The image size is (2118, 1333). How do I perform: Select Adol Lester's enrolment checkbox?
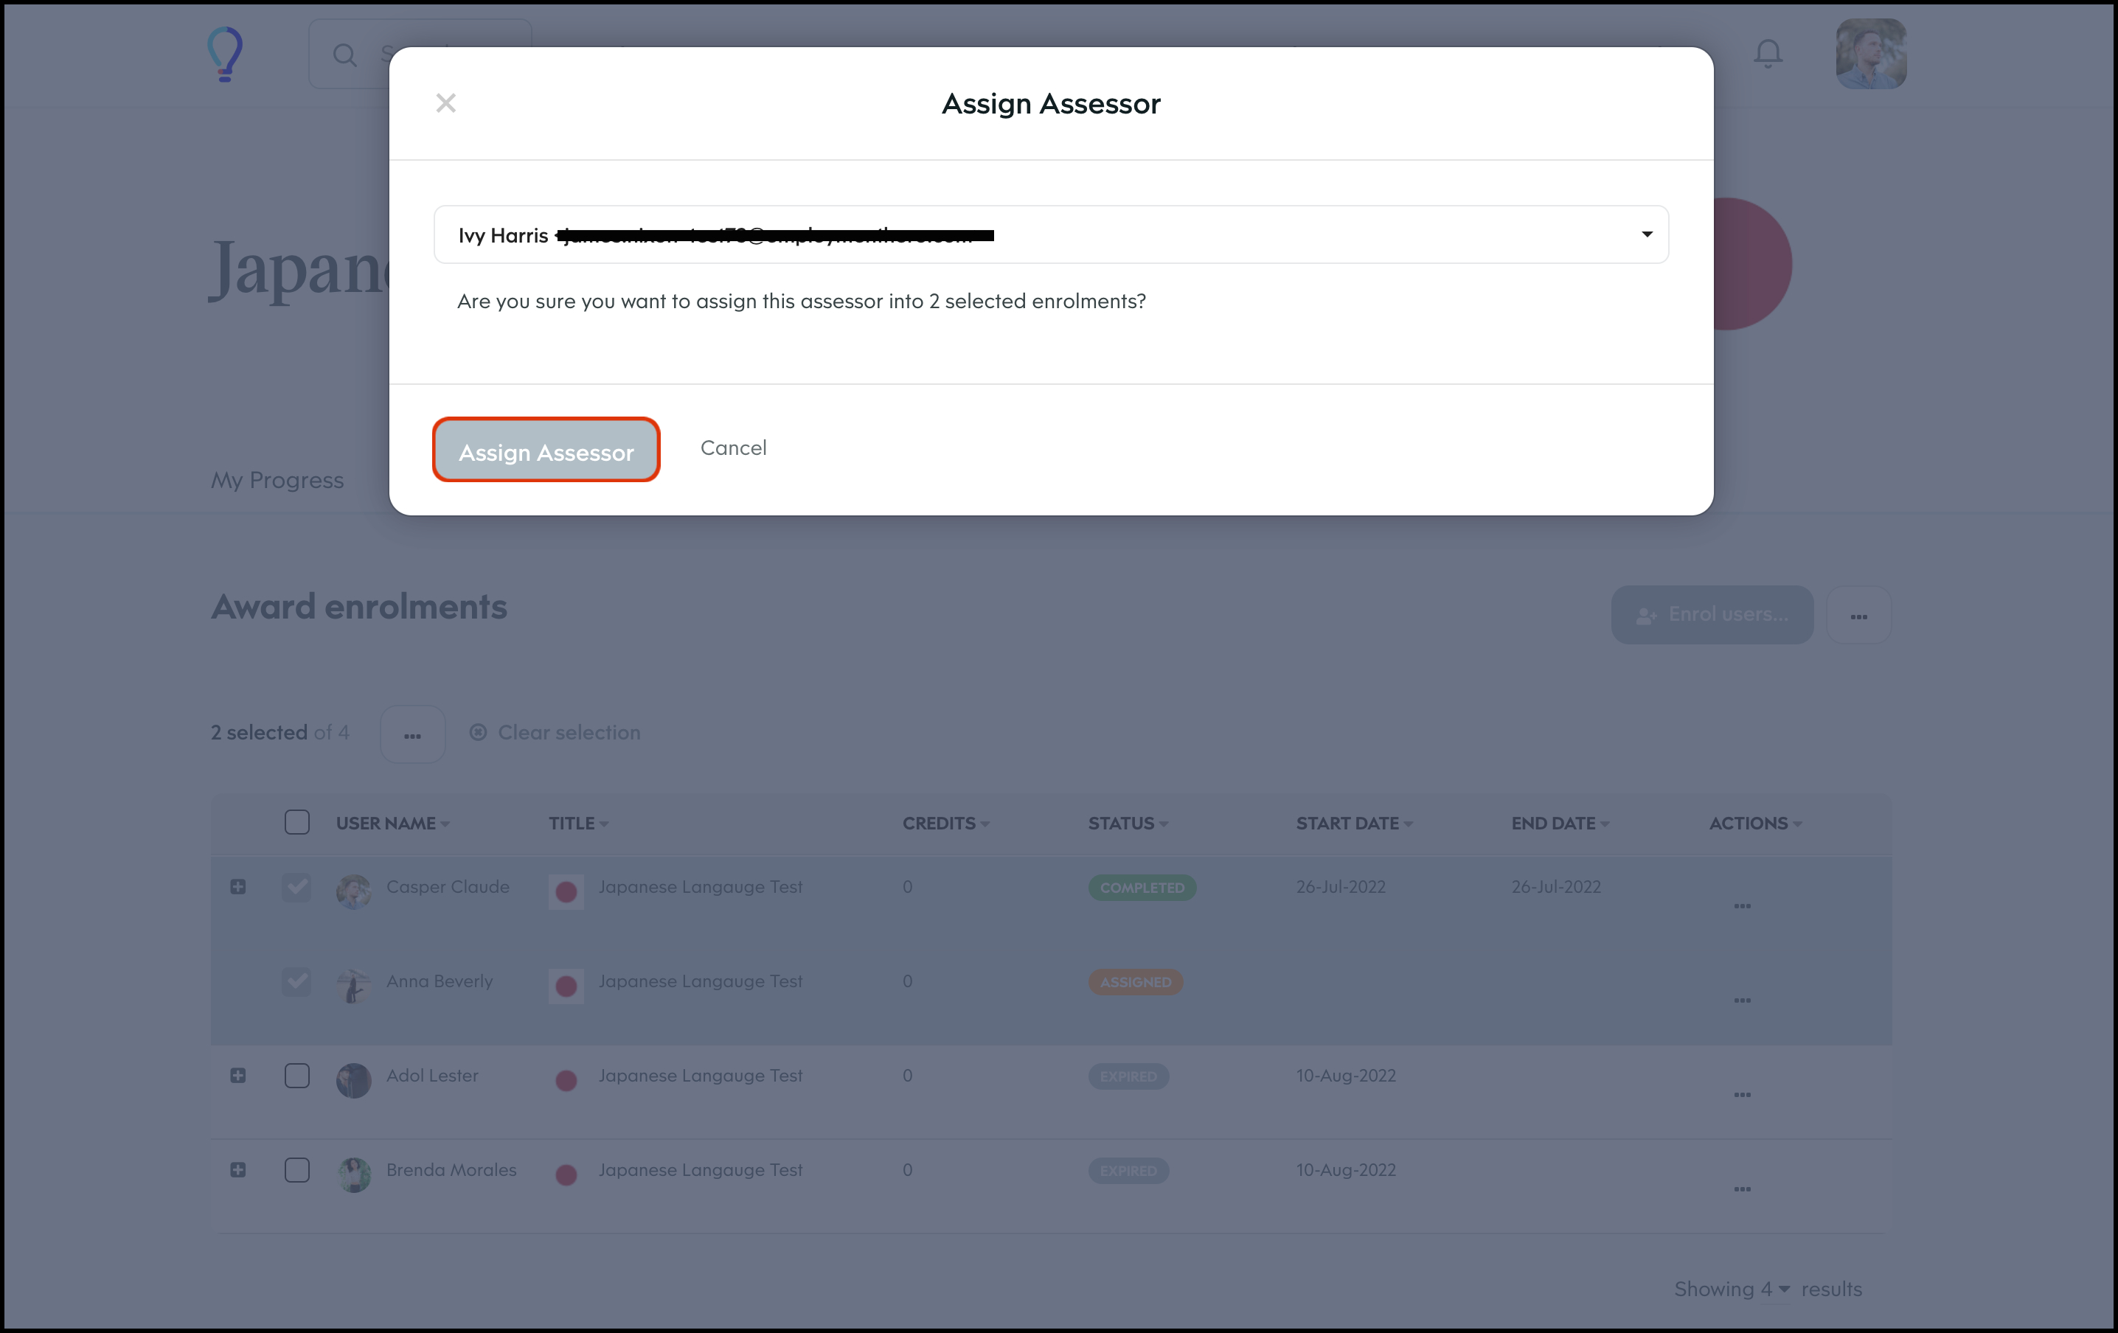click(x=296, y=1076)
